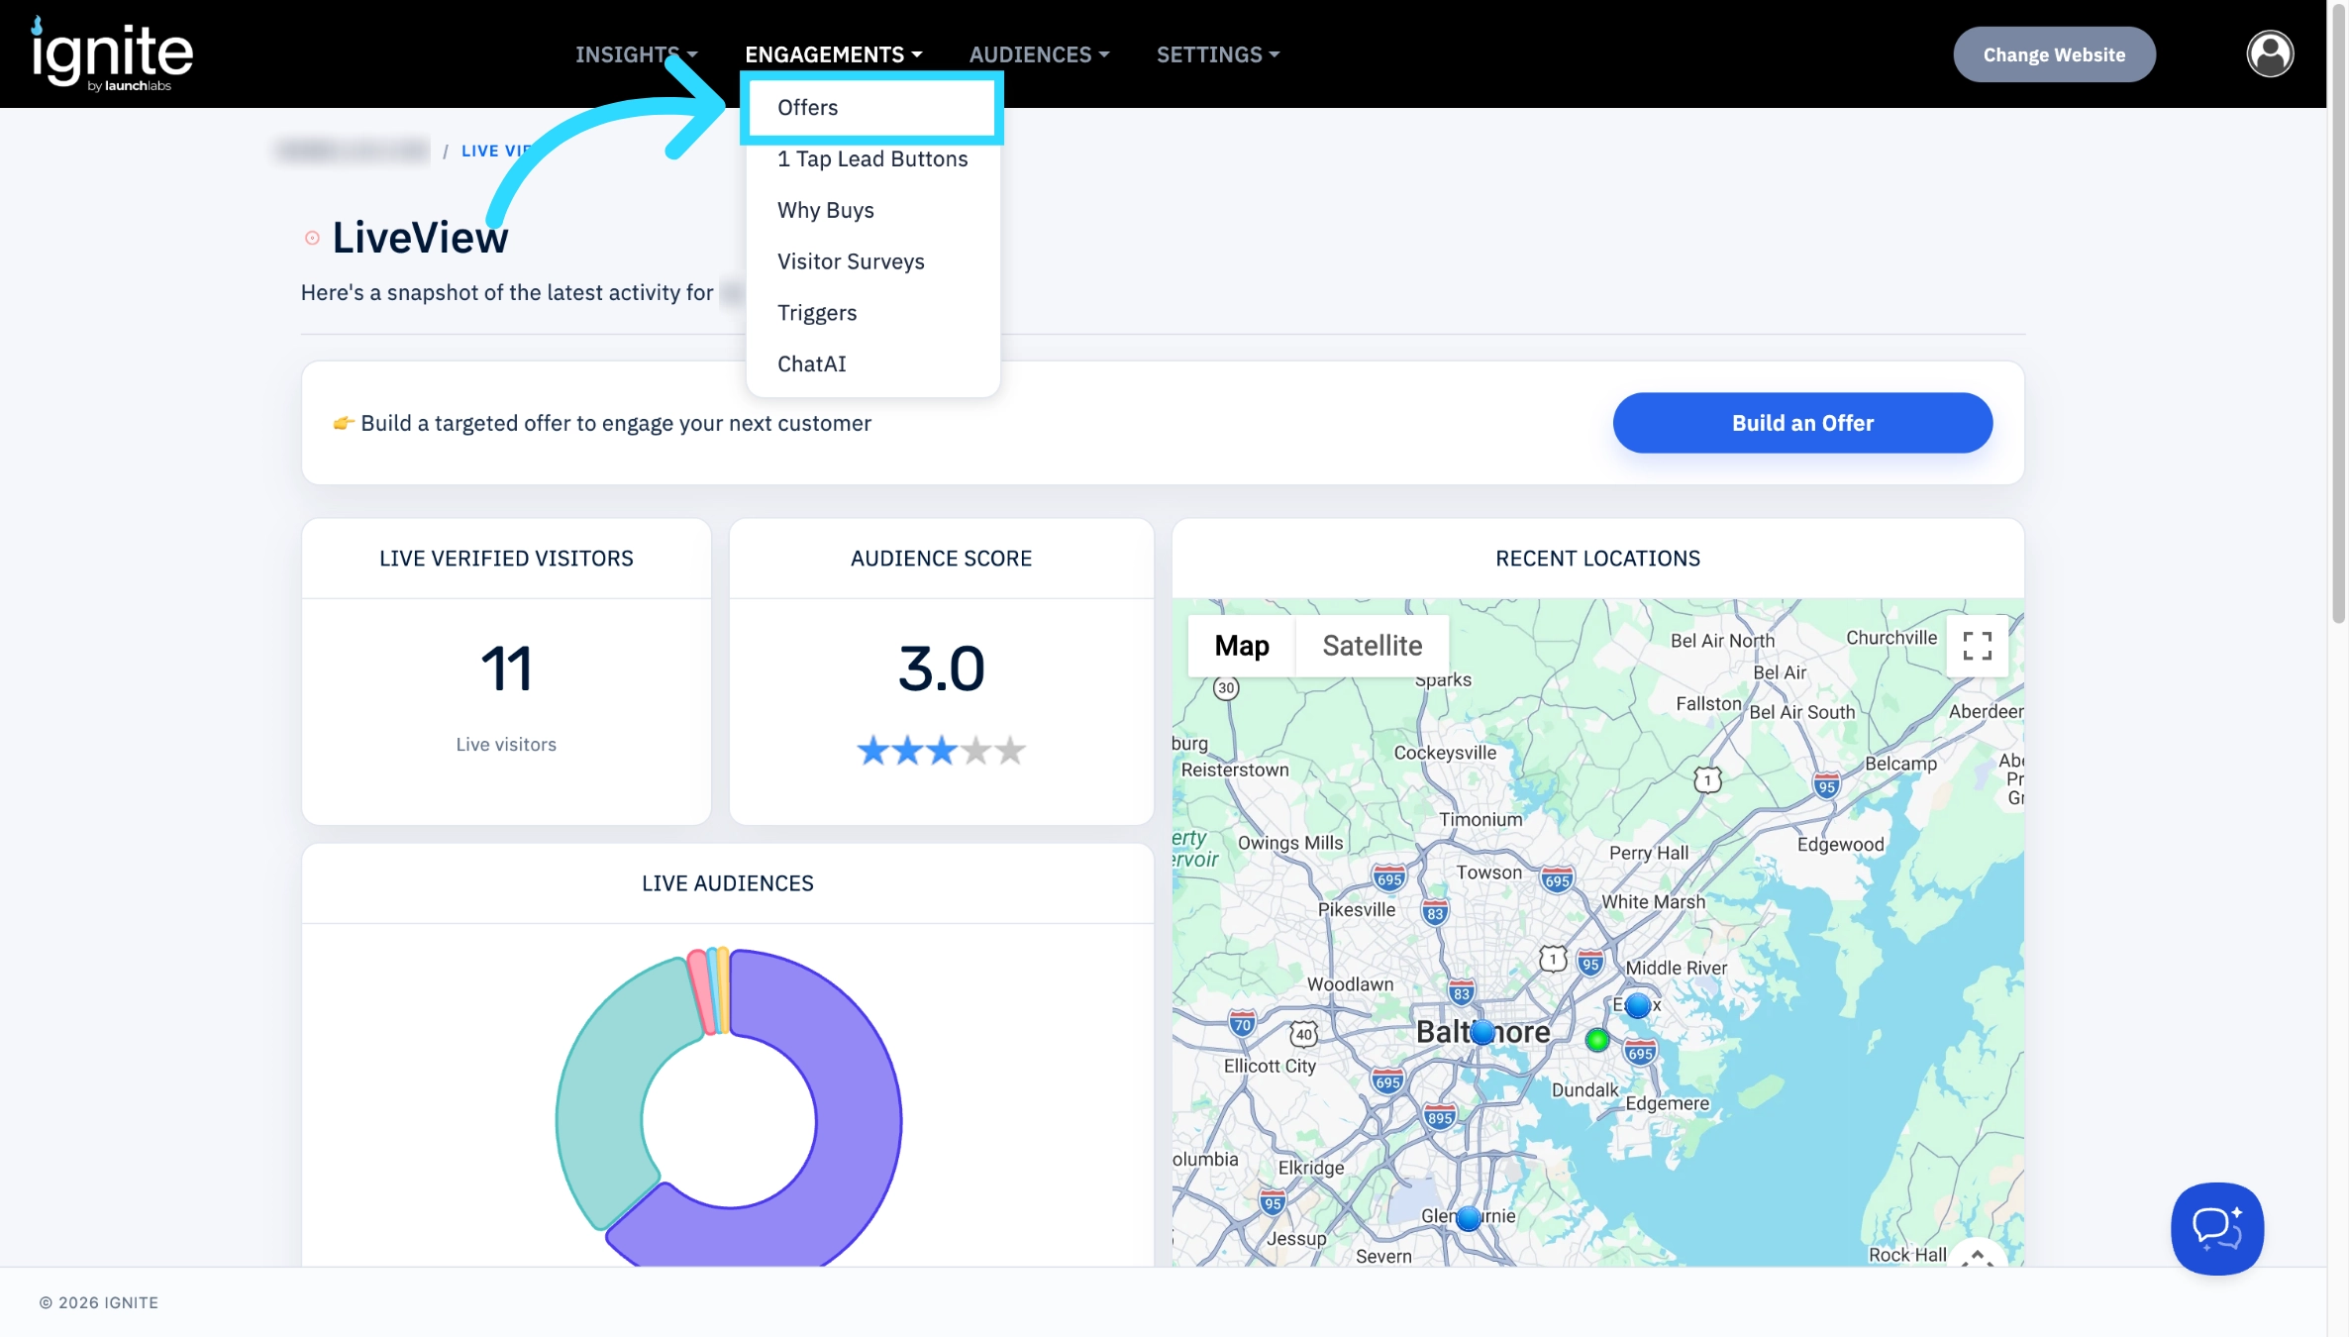
Task: Click the blue marker at Glen Burnie
Action: [x=1469, y=1218]
